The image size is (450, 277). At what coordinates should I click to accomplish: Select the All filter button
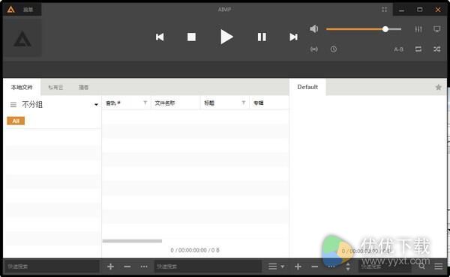click(x=16, y=121)
